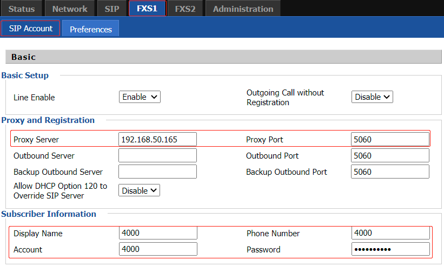Image resolution: width=444 pixels, height=267 pixels.
Task: Click the Display Name input field
Action: point(158,233)
